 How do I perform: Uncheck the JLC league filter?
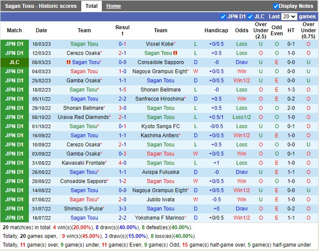[x=250, y=17]
